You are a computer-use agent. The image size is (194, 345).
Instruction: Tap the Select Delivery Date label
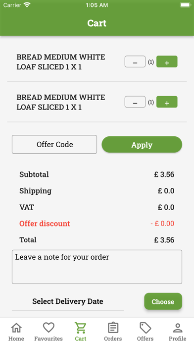(68, 301)
